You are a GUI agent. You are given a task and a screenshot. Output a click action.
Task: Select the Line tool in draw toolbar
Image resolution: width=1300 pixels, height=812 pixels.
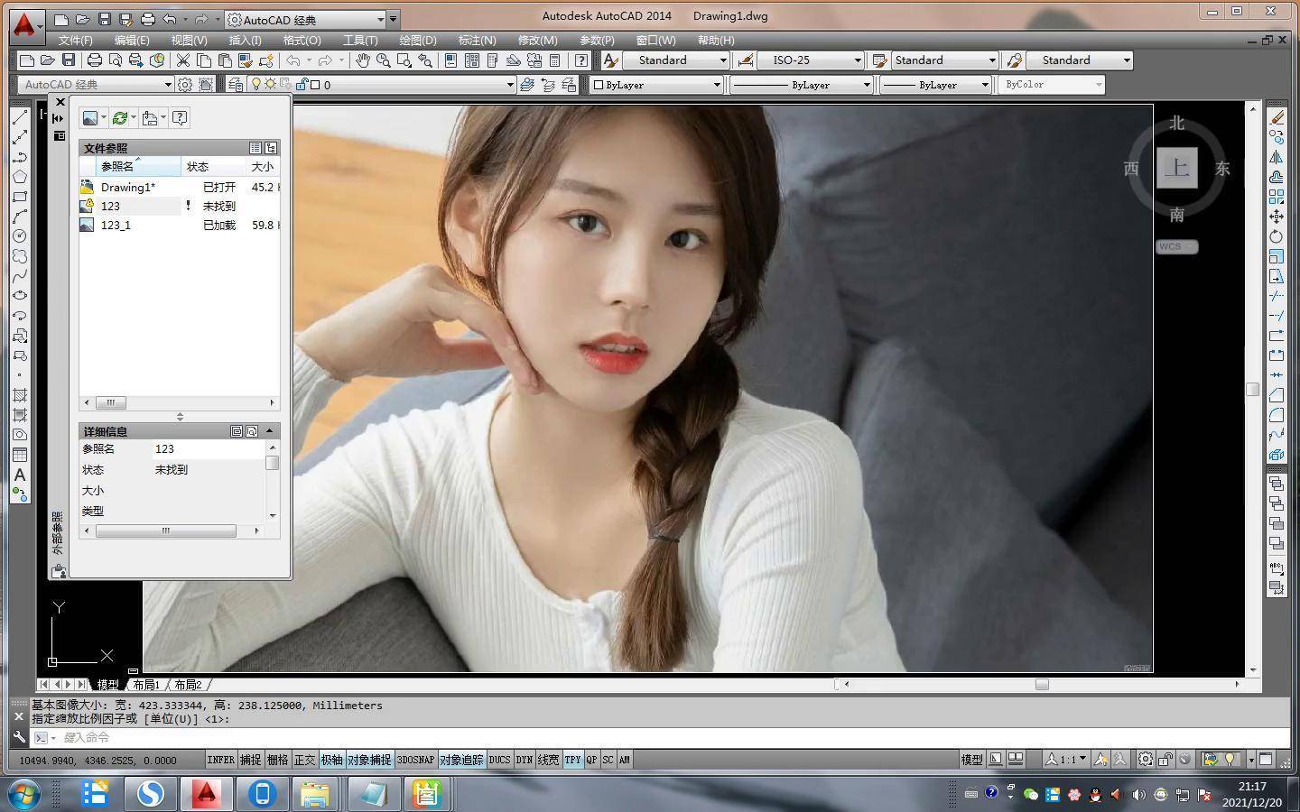tap(20, 117)
